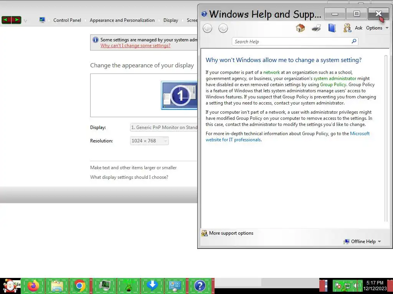Click 'Why can't I change some settings?' link
This screenshot has height=294, width=393.
(135, 46)
